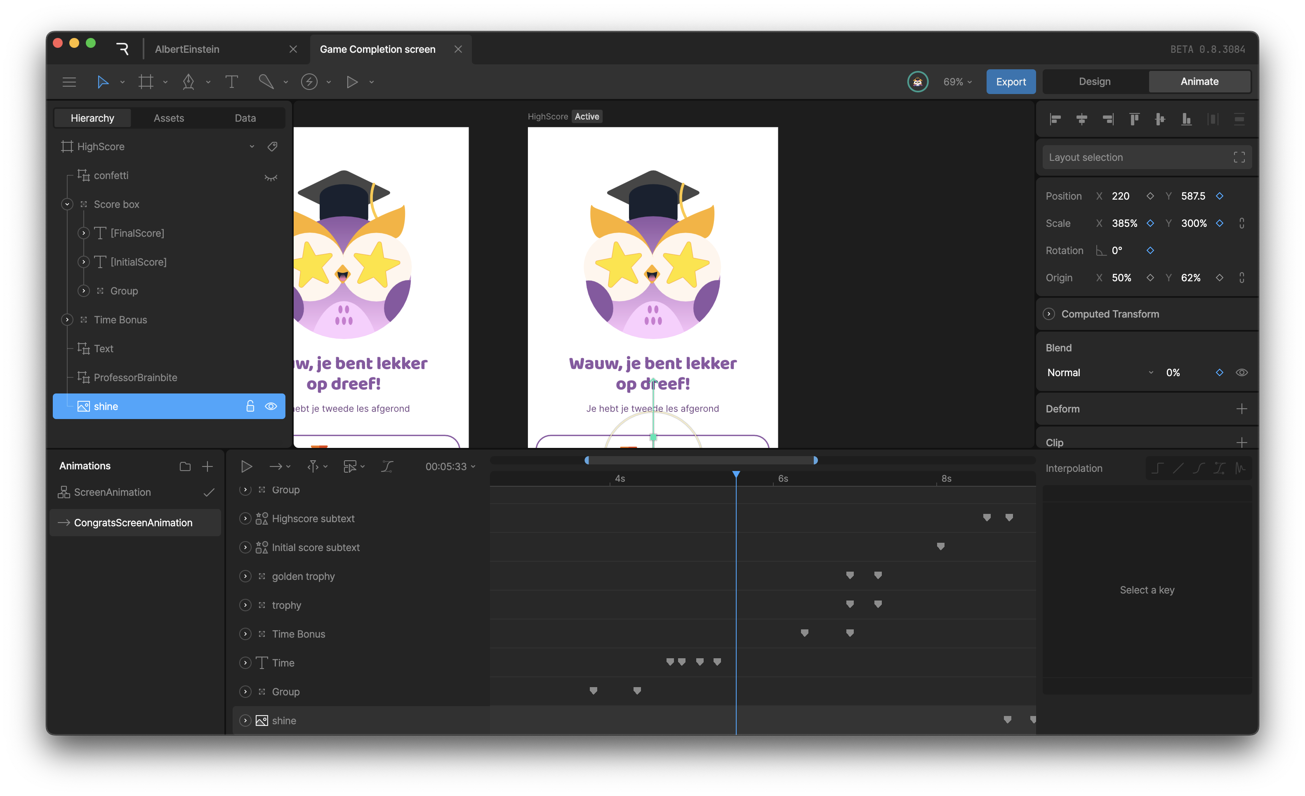Select the Bone tool
Screen dimensions: 1305x796
266,82
